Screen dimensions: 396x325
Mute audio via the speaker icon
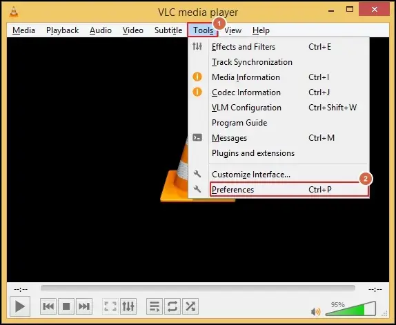(316, 312)
